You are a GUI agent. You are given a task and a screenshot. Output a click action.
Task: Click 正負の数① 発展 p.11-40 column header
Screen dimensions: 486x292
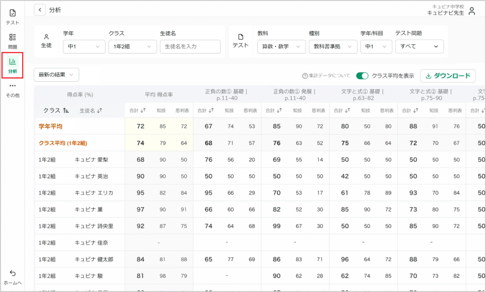(295, 94)
